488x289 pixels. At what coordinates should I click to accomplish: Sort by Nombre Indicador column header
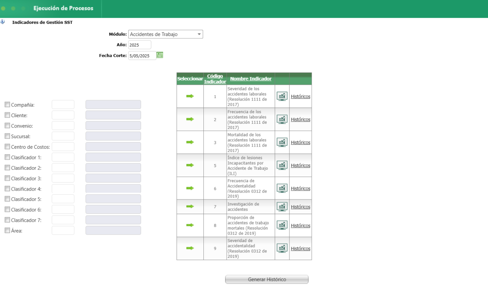(x=251, y=79)
